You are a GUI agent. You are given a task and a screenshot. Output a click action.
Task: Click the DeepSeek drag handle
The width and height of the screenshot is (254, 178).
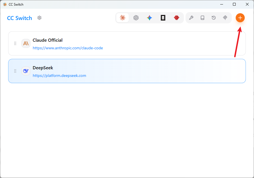(x=15, y=71)
